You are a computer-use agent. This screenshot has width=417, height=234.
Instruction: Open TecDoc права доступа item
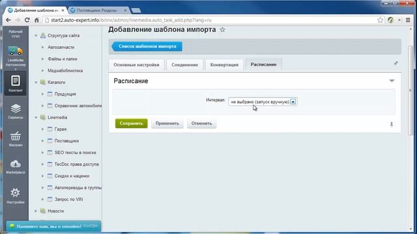coord(77,164)
